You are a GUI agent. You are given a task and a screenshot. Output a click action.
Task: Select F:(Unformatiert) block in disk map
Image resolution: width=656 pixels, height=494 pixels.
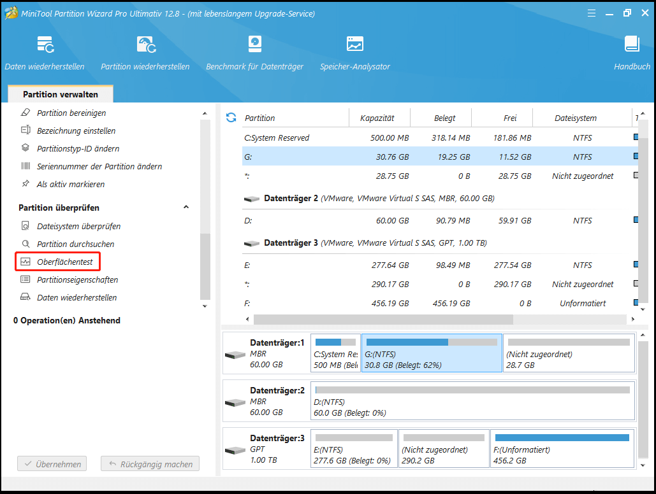tap(562, 448)
